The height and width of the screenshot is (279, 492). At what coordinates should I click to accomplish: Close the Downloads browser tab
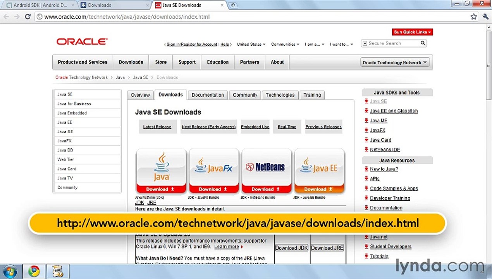[x=147, y=5]
